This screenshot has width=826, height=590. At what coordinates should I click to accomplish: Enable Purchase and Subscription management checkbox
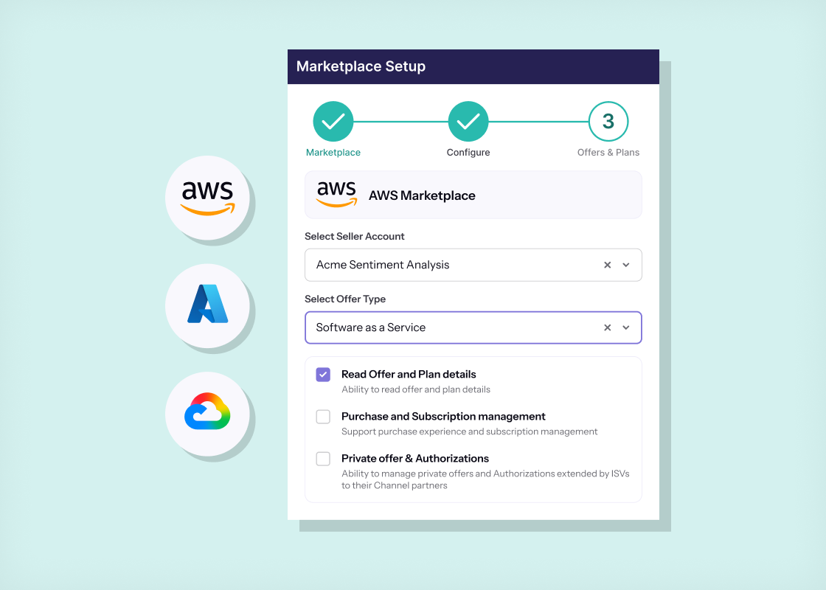[x=323, y=417]
